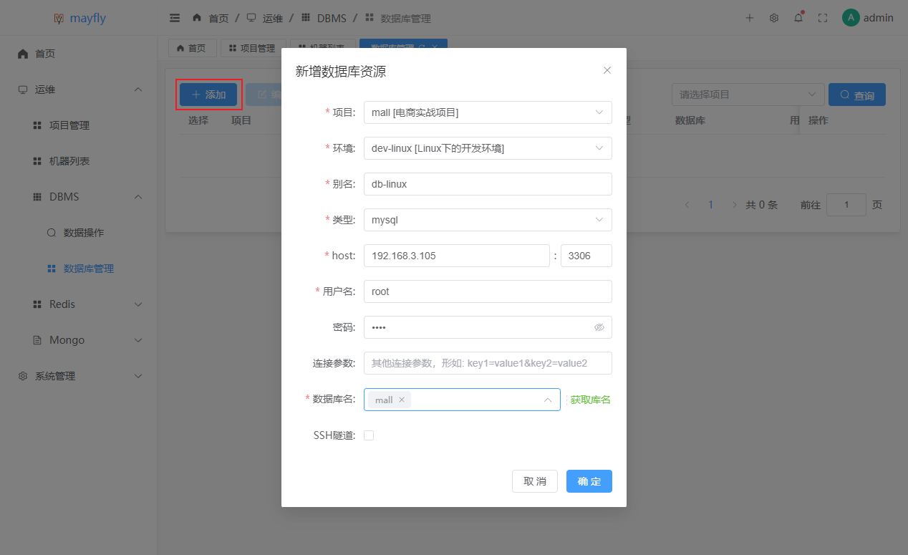Click the 获取库名 link
This screenshot has height=555, width=908.
point(591,400)
